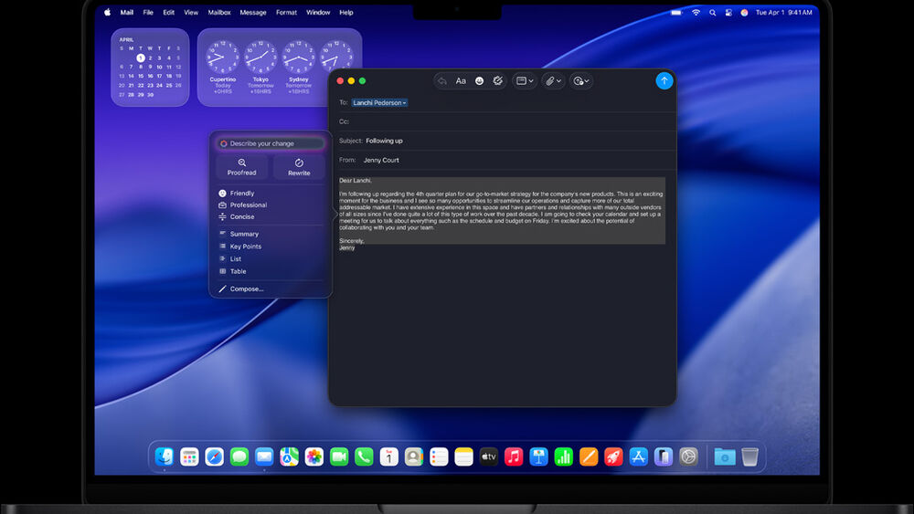914x514 pixels.
Task: Open the Music app in the dock
Action: (514, 456)
